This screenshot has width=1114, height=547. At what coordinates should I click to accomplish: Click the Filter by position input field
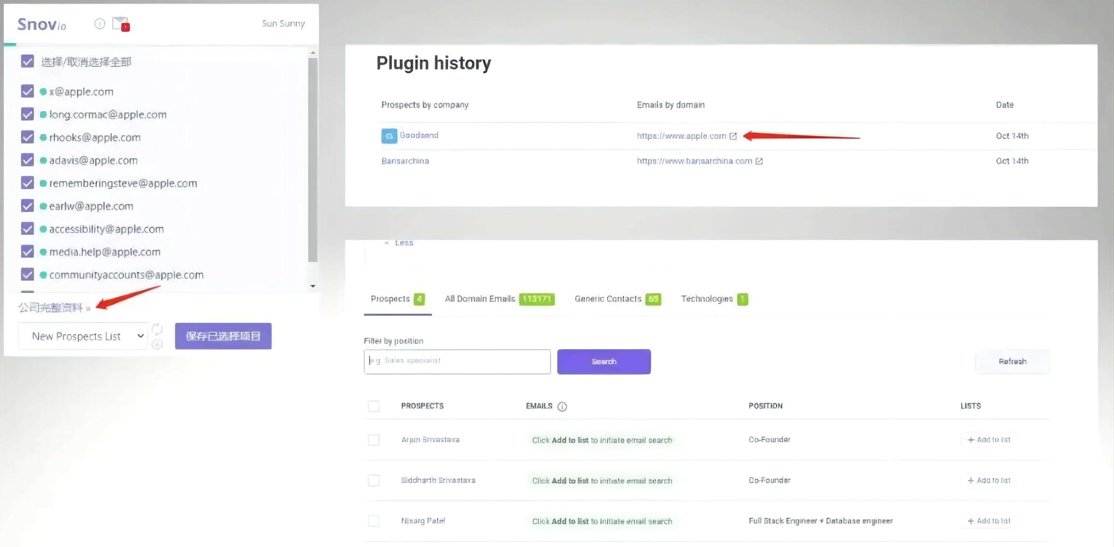457,361
